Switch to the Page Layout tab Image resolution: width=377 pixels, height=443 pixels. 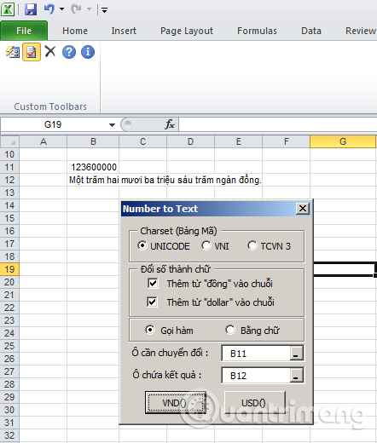pyautogui.click(x=187, y=31)
